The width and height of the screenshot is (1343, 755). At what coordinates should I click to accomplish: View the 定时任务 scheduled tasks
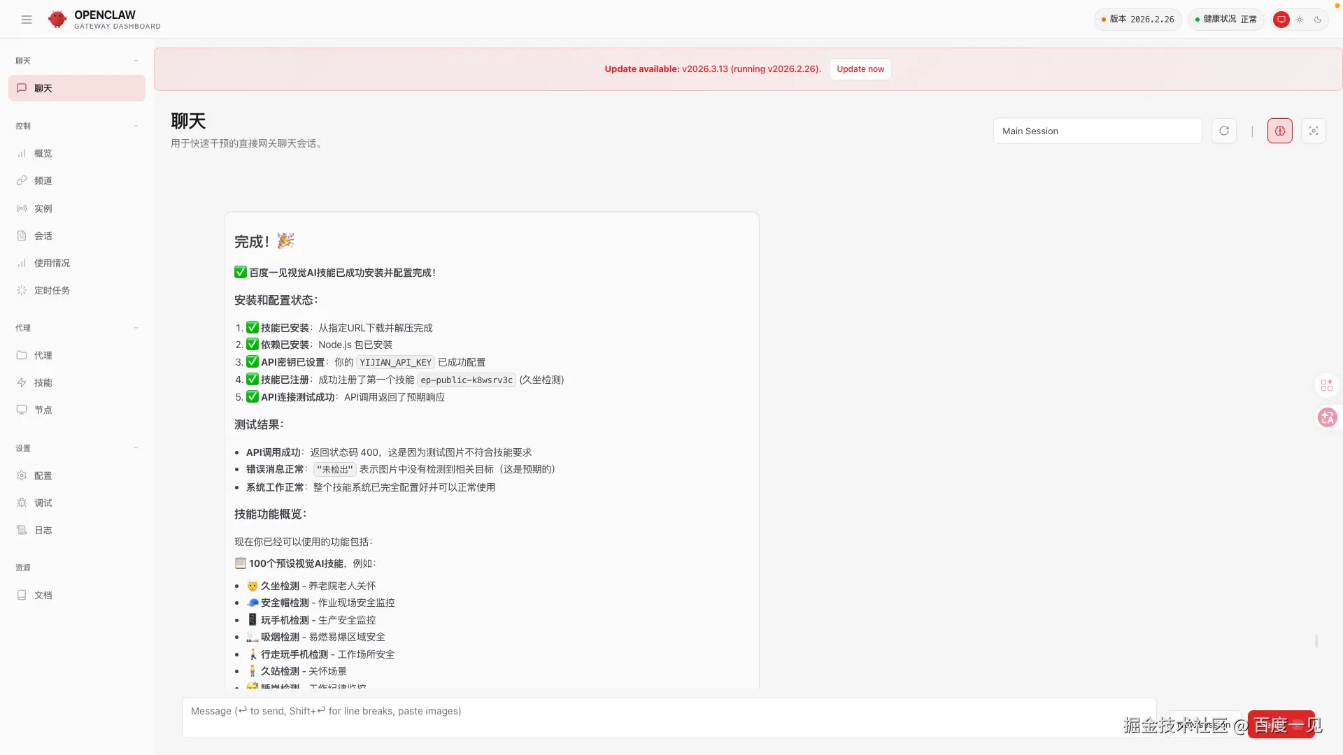tap(51, 290)
